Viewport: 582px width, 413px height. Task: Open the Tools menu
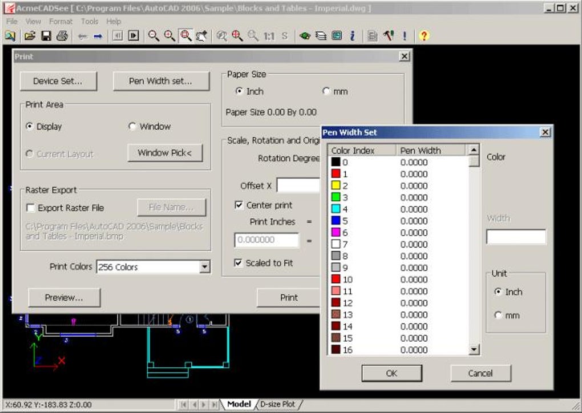(90, 22)
